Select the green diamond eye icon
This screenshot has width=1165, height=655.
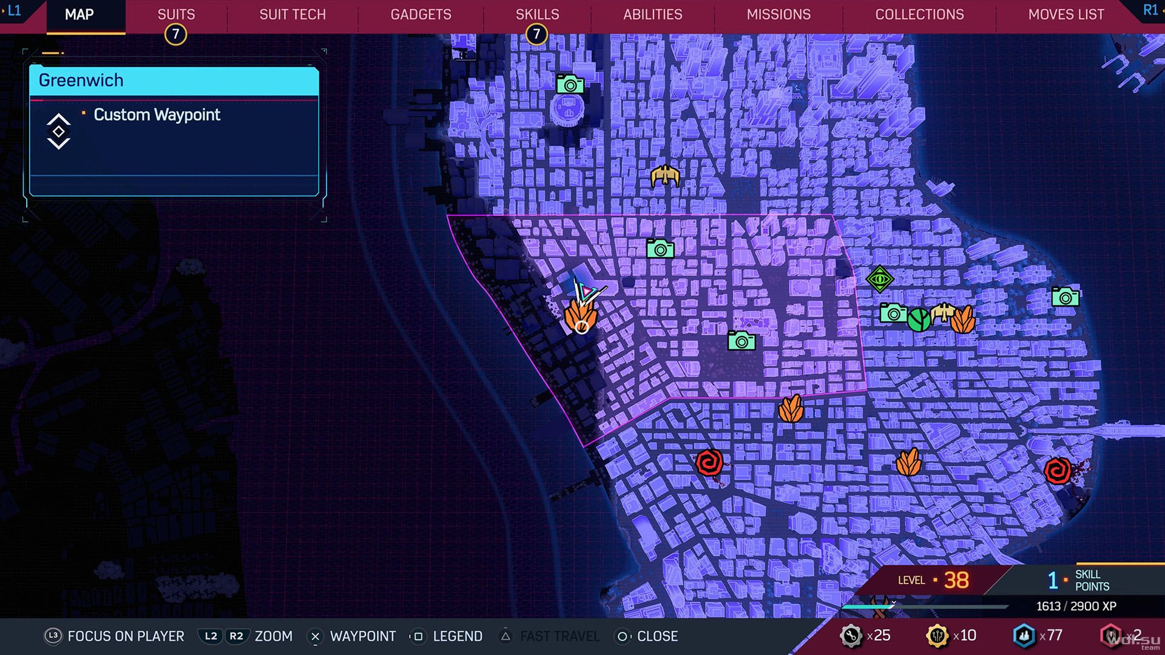(x=879, y=280)
